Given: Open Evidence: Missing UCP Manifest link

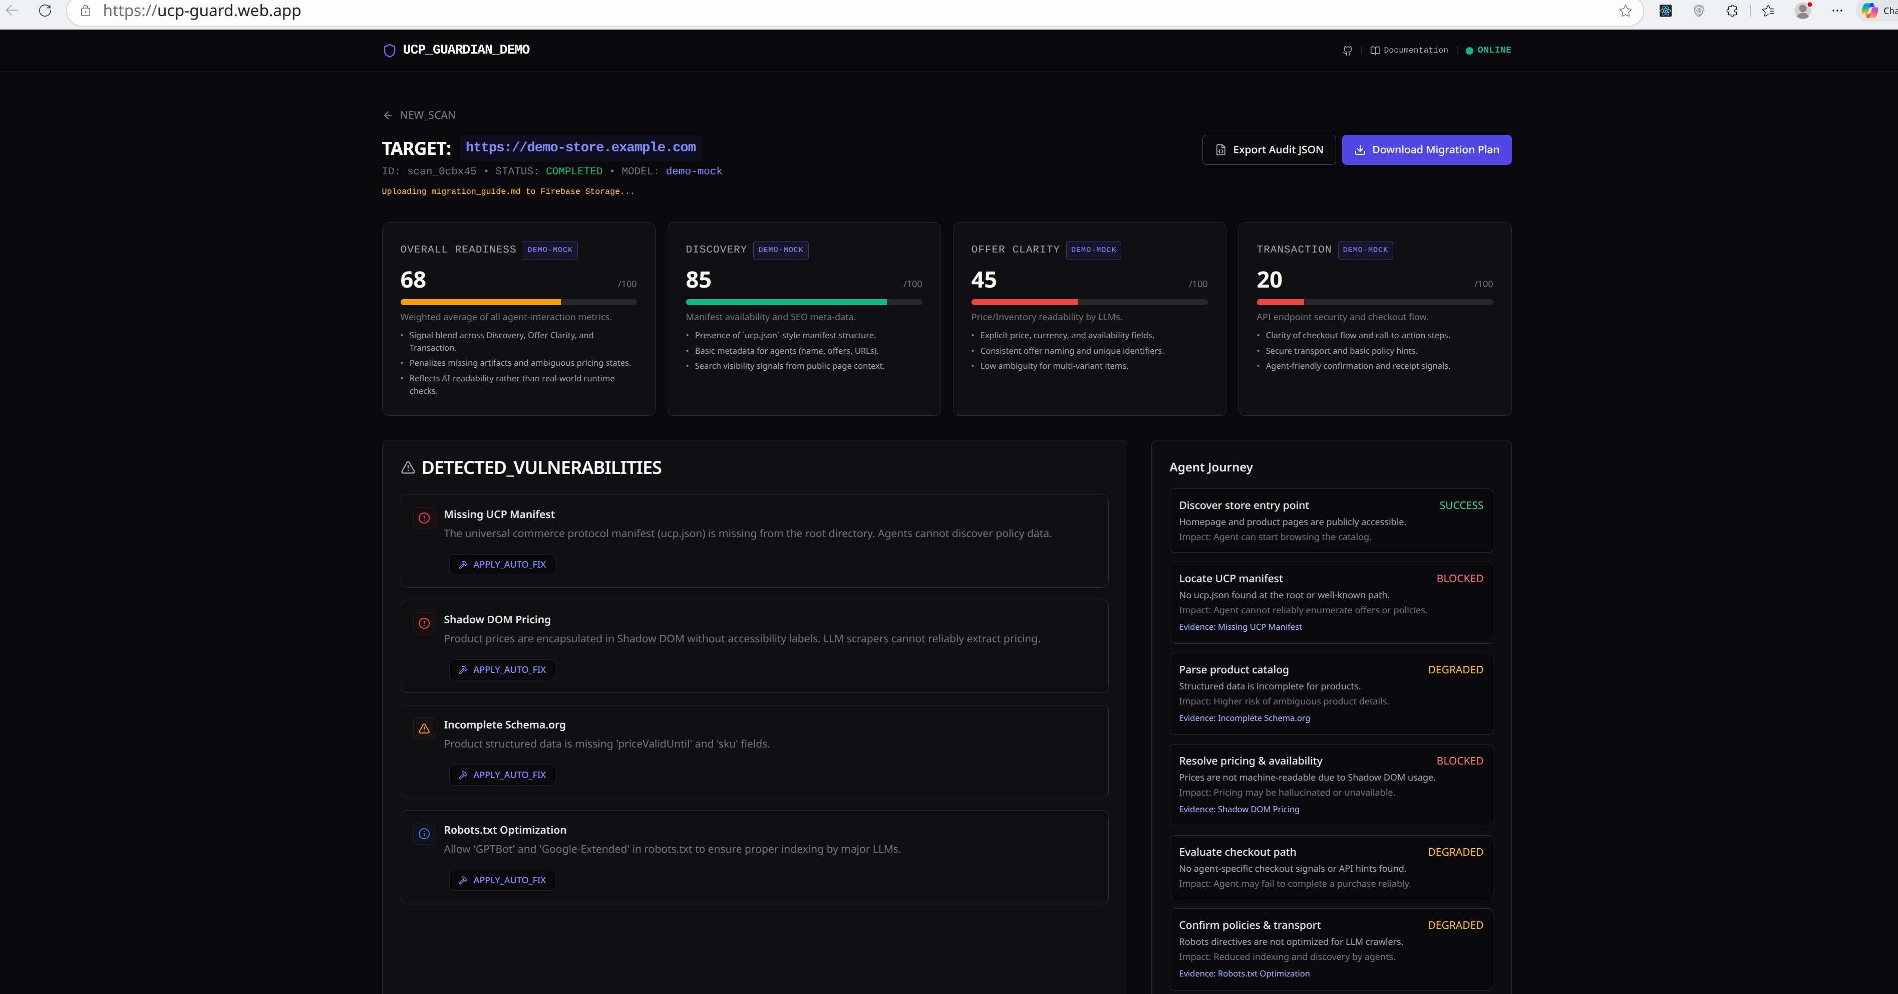Looking at the screenshot, I should [1240, 627].
